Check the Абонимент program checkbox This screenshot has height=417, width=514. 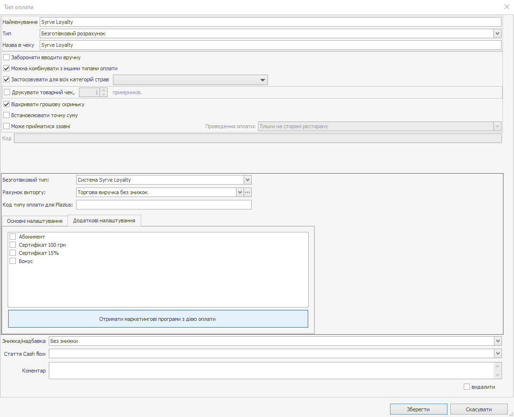13,237
